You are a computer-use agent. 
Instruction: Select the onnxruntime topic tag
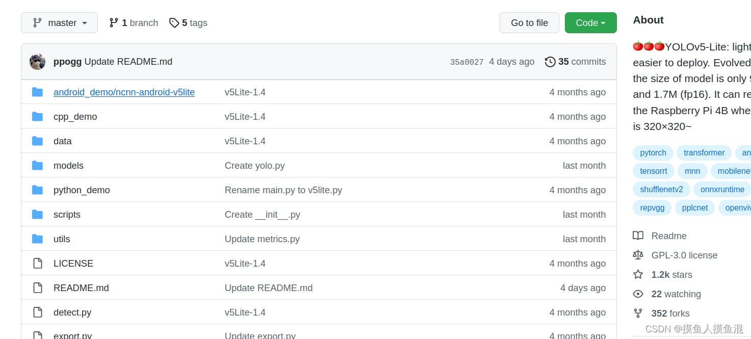click(x=722, y=190)
